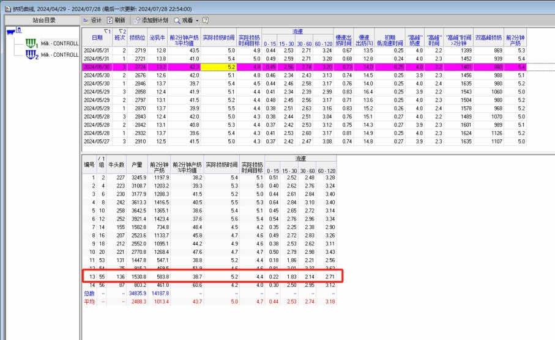Sort lower table by 组 column header
Screen dimensions: 555x340
101,164
